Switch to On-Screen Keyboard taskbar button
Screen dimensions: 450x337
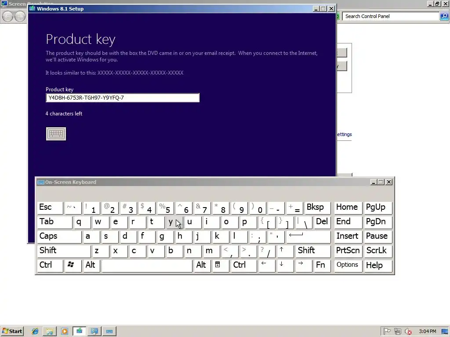[109, 331]
